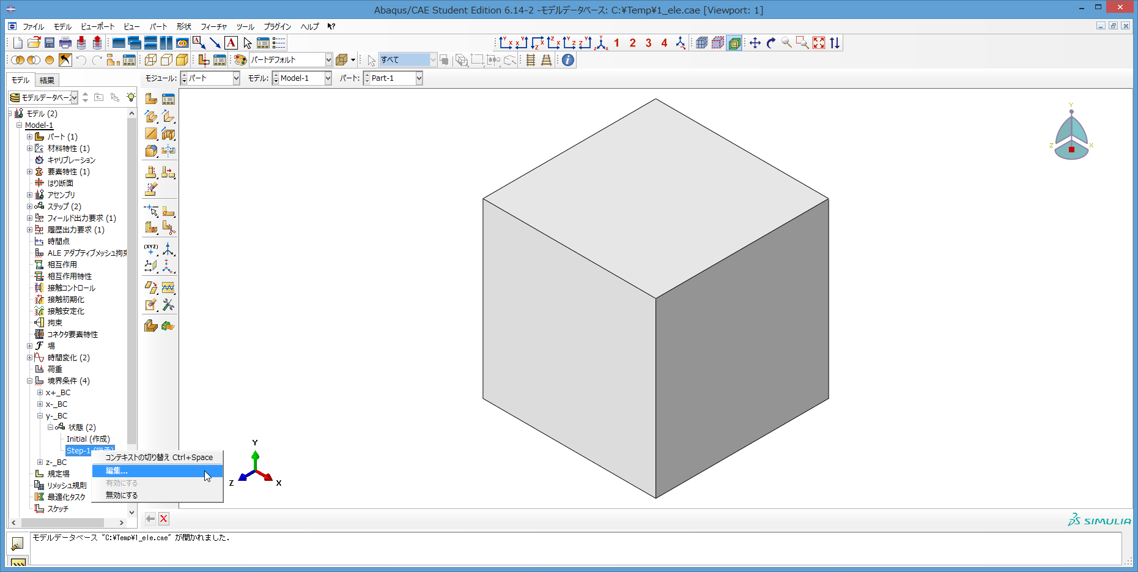Select the 荷重 tree item
1138x572 pixels.
(55, 369)
